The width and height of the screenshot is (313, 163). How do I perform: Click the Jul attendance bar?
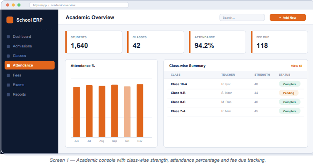89,111
